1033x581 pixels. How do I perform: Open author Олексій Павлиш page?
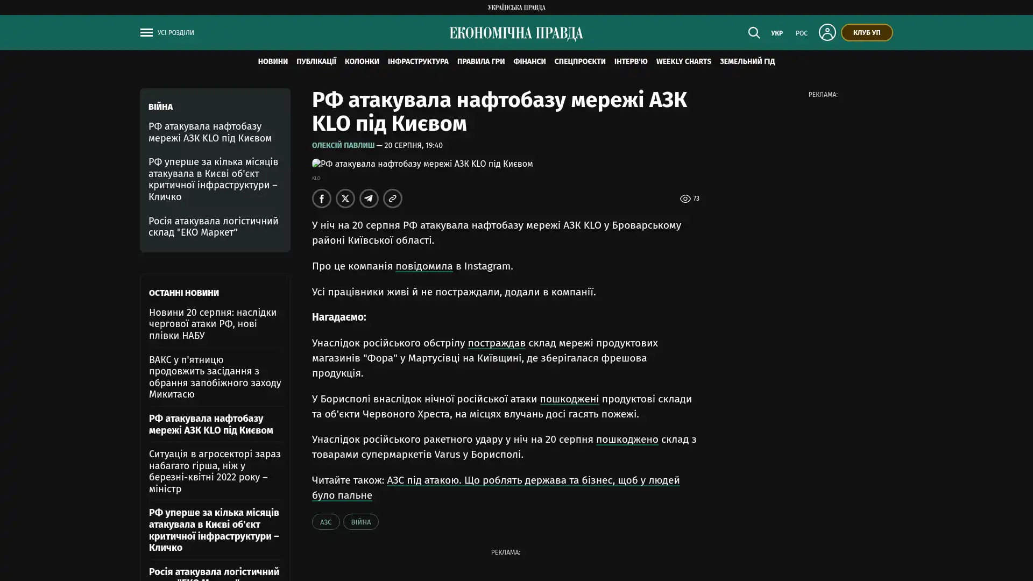[x=343, y=146]
